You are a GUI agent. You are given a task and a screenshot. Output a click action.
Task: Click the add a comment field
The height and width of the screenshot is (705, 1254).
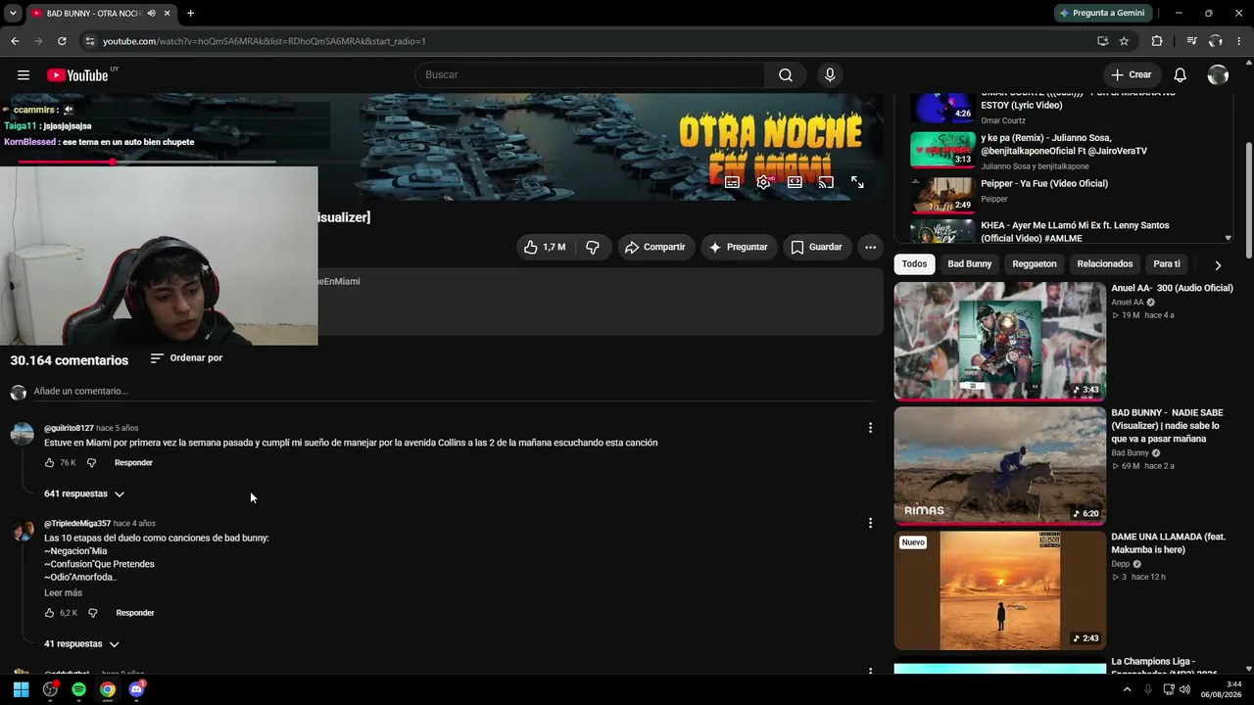click(x=454, y=392)
